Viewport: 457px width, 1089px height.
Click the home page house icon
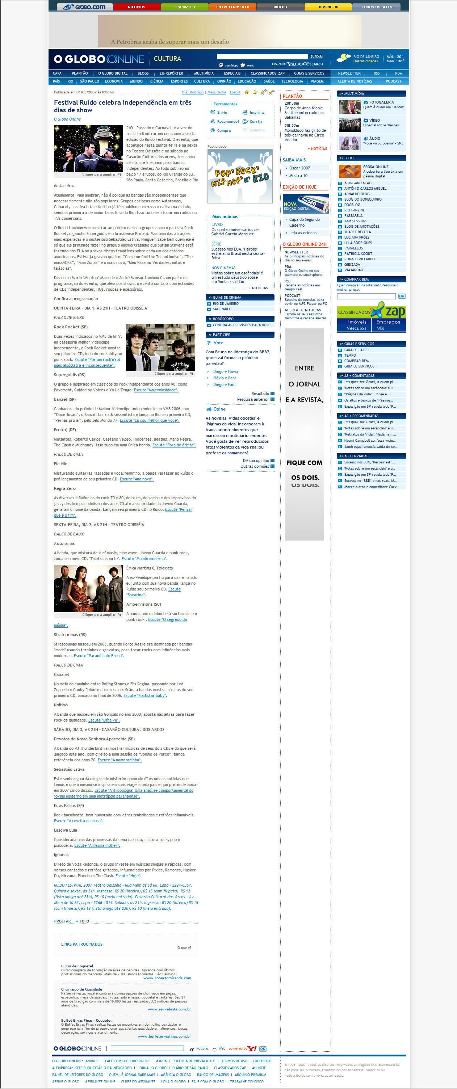247,92
